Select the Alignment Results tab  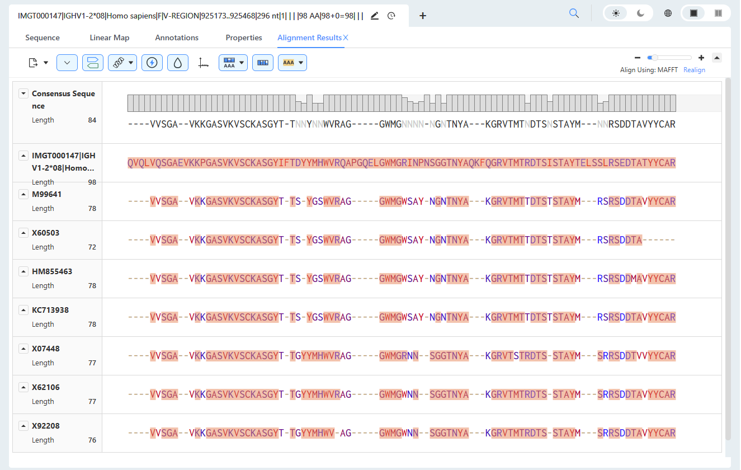(x=309, y=37)
